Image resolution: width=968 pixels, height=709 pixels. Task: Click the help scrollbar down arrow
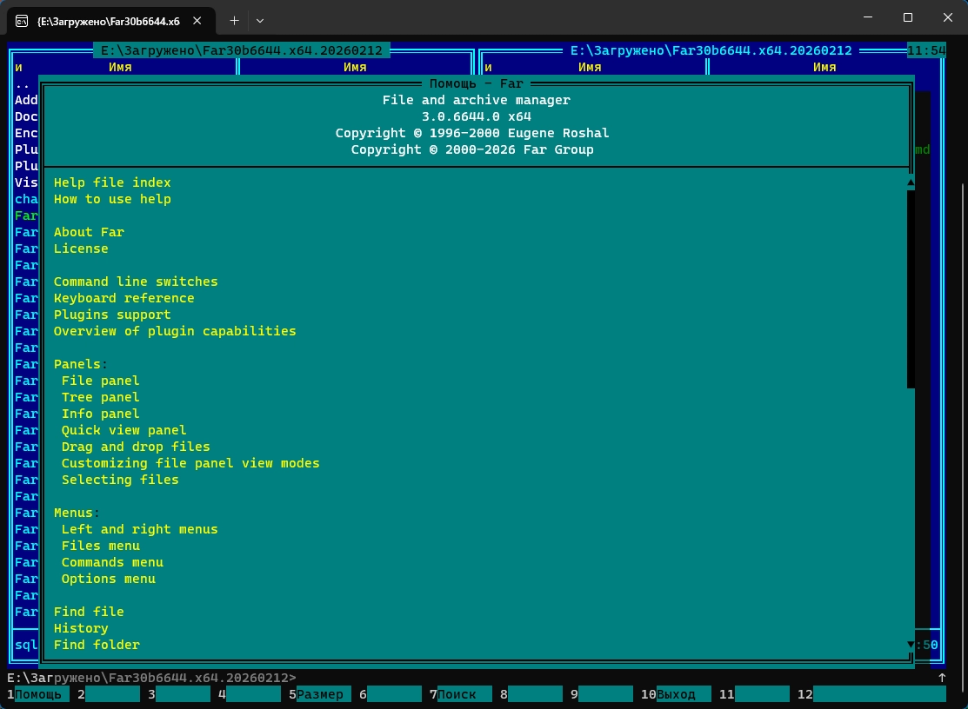911,645
